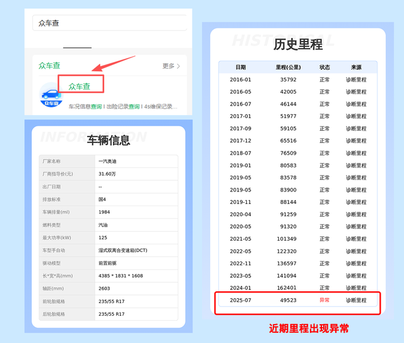Click the 80583 mileage cell

288,165
